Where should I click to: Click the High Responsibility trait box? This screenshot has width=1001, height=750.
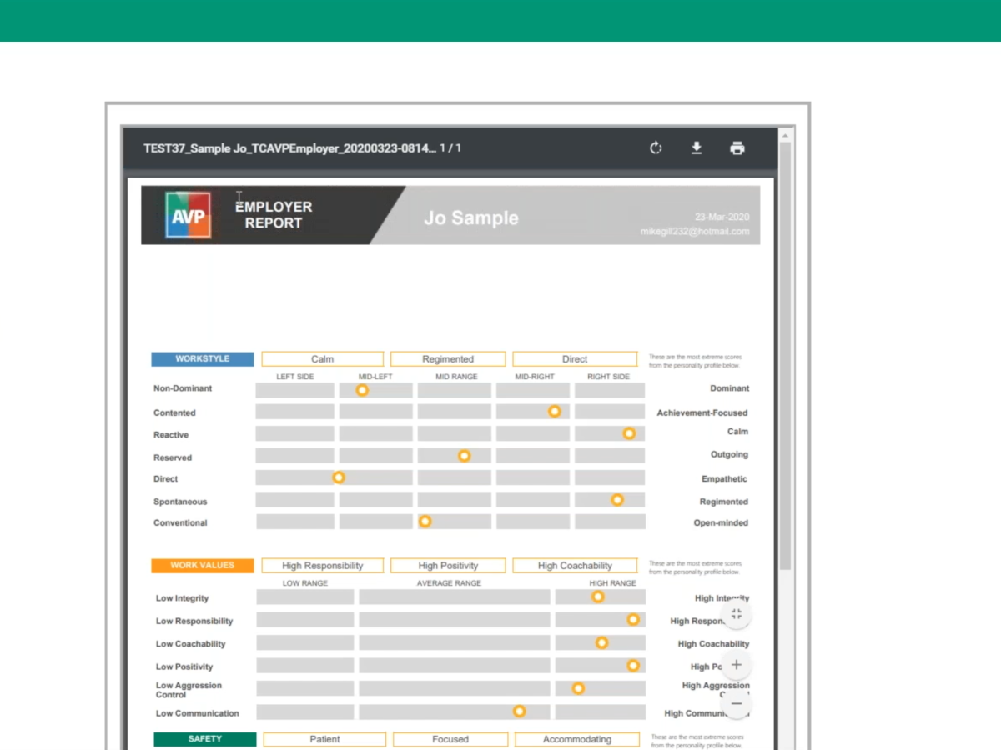point(322,566)
